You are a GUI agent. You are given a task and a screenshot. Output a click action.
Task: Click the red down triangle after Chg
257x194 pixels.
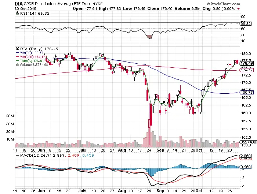tap(238, 9)
